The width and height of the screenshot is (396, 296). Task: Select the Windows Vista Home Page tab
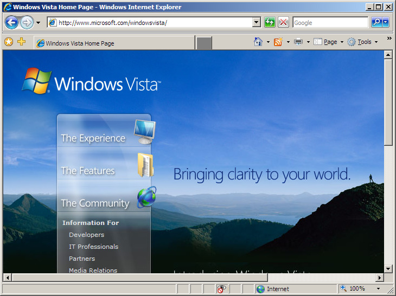[x=114, y=43]
